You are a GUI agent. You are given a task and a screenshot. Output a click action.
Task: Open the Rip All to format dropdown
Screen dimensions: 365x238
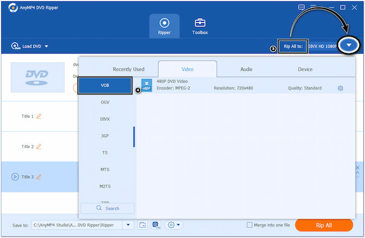pyautogui.click(x=349, y=45)
